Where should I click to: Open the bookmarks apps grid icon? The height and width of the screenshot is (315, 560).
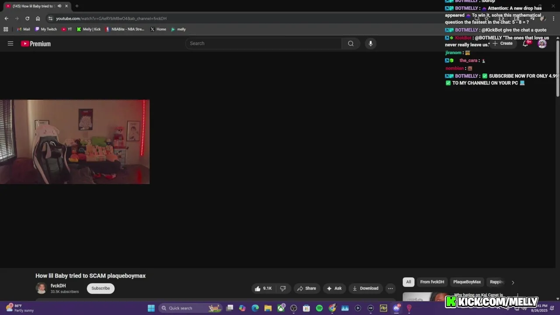coord(6,29)
